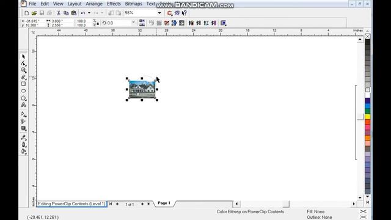Select the Rectangle tool
Viewport: 391px width, 220px height.
coord(23,84)
